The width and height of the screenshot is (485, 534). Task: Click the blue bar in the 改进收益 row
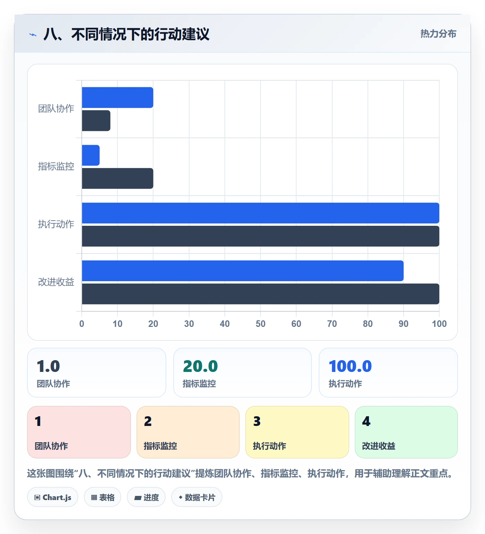(242, 271)
